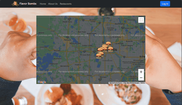The width and height of the screenshot is (182, 105).
Task: Click the New Brighton map label
Action: [x=120, y=24]
